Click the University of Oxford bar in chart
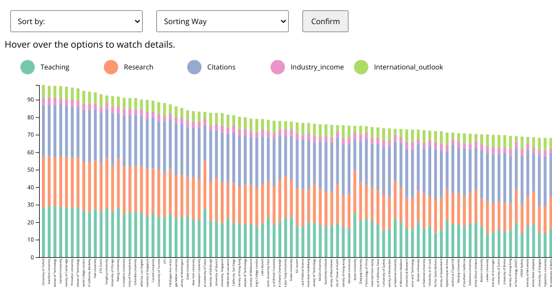The width and height of the screenshot is (552, 287). click(x=43, y=172)
